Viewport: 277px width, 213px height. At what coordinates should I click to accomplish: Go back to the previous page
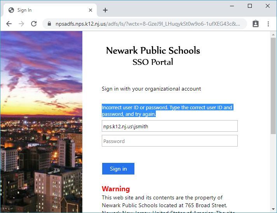[x=9, y=24]
